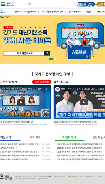Click the blue search button in banner
The height and width of the screenshot is (184, 105).
click(47, 53)
